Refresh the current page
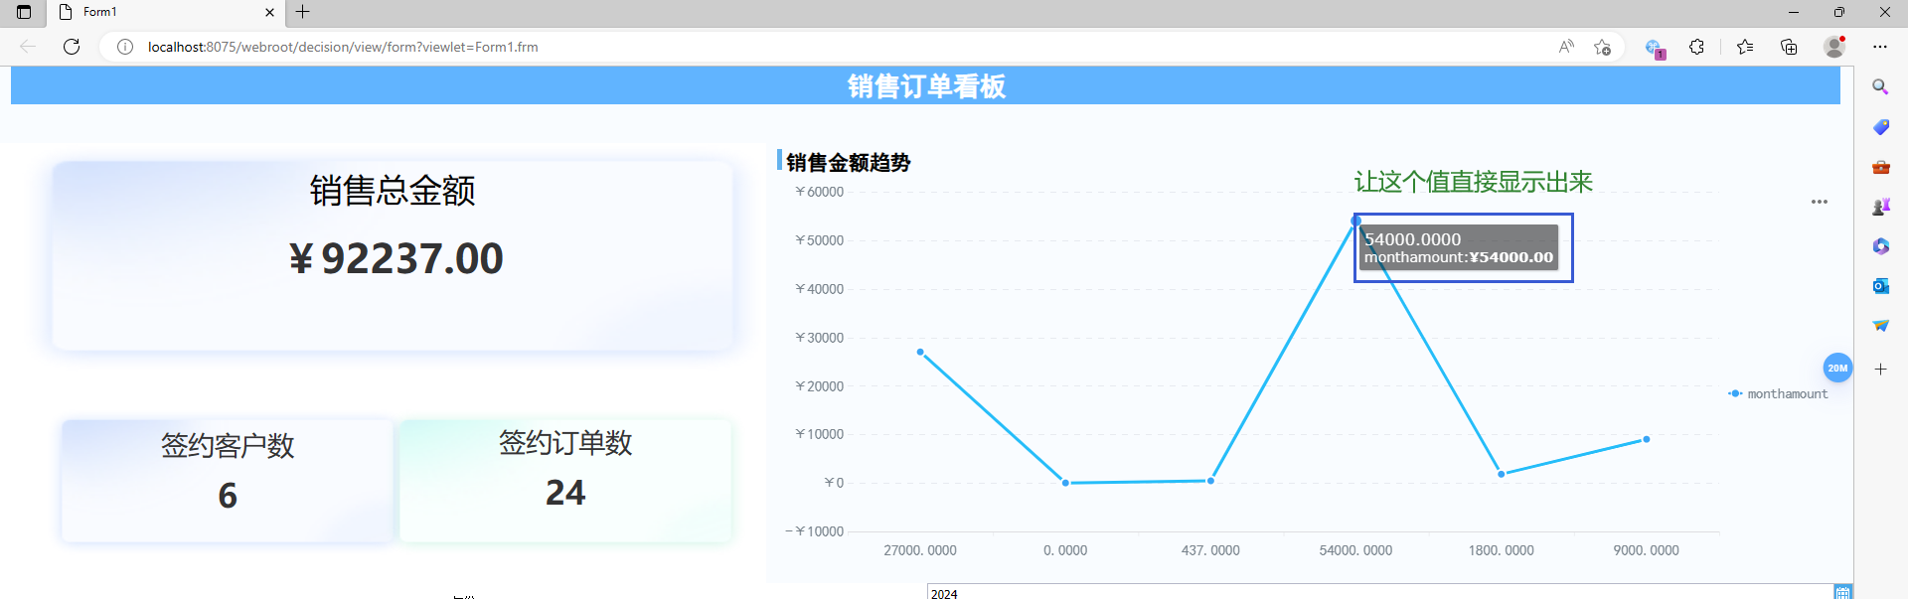1908x599 pixels. (x=72, y=47)
